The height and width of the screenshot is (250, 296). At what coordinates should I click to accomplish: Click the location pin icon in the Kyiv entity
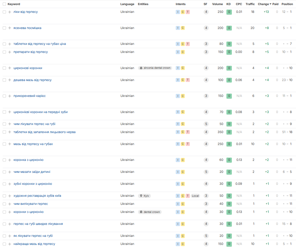(x=141, y=196)
